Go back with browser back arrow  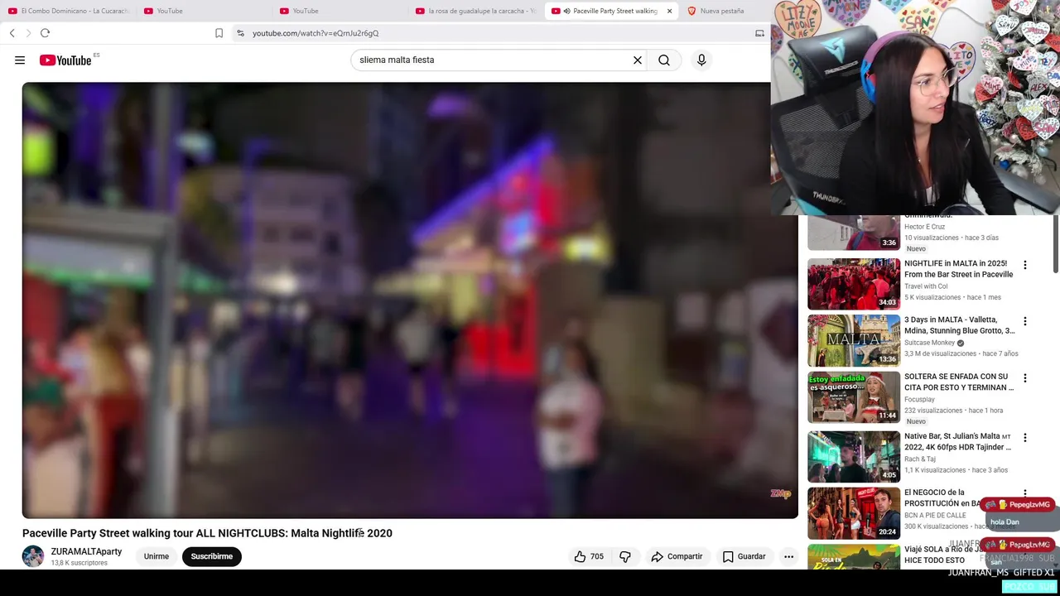[x=12, y=33]
